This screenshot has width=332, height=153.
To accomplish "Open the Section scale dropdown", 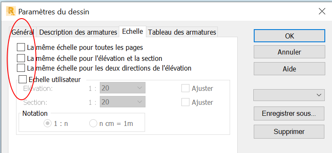I will (x=123, y=102).
